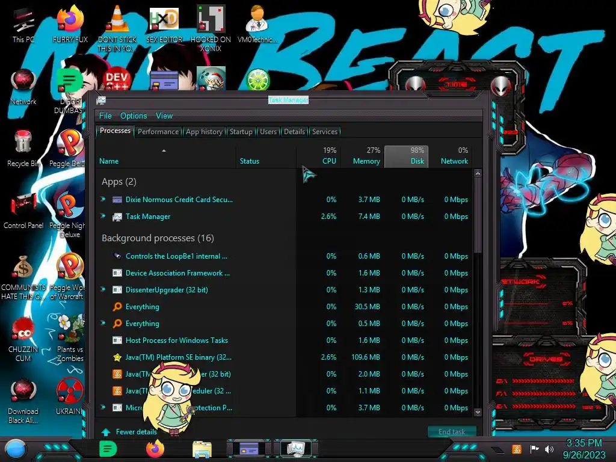This screenshot has width=616, height=462.
Task: Sort by the Status column header
Action: tap(266, 157)
